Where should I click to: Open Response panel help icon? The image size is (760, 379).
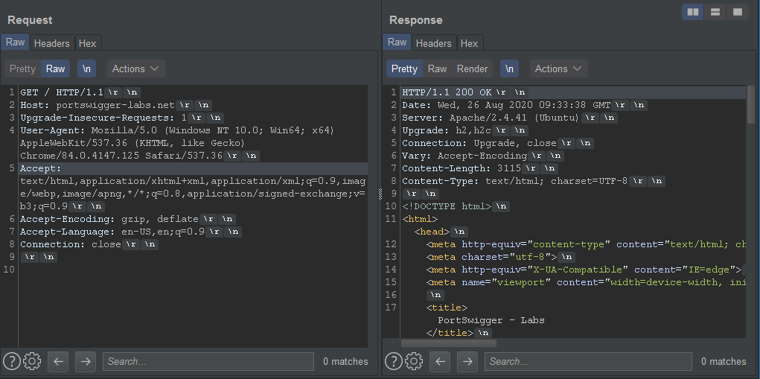tap(394, 361)
